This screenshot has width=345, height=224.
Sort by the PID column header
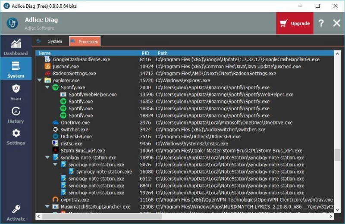tap(145, 53)
